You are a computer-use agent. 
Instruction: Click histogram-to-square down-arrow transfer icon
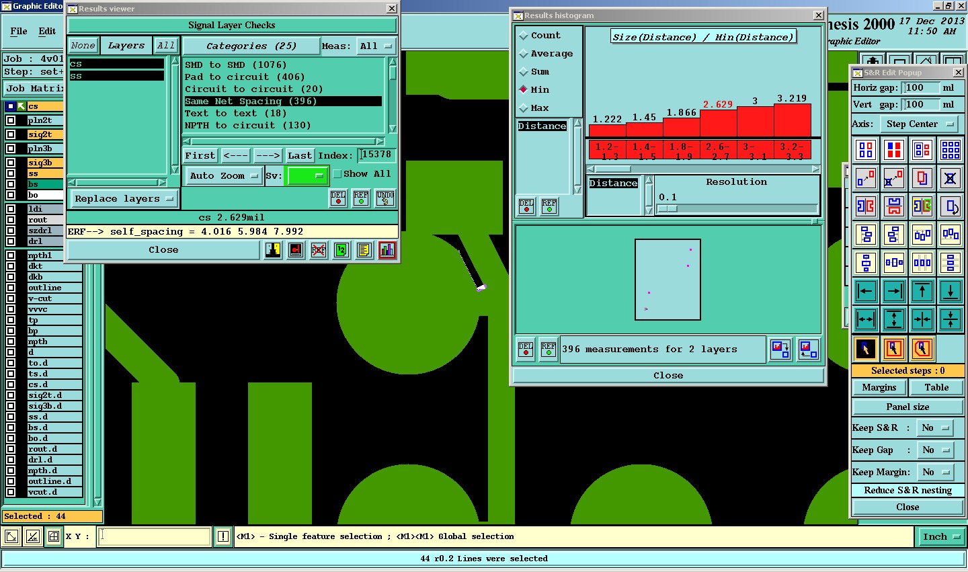pos(780,350)
